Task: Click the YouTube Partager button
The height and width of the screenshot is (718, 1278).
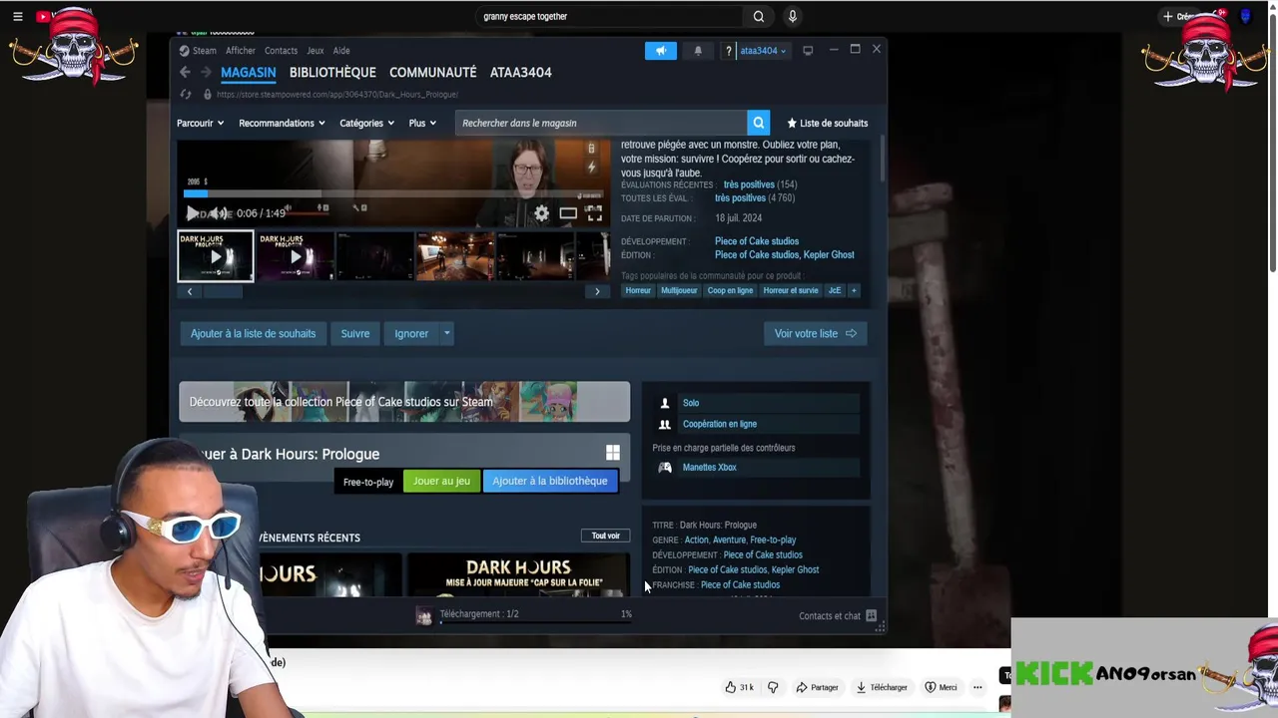Action: [817, 687]
